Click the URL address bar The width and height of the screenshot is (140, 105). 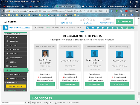tap(52, 11)
